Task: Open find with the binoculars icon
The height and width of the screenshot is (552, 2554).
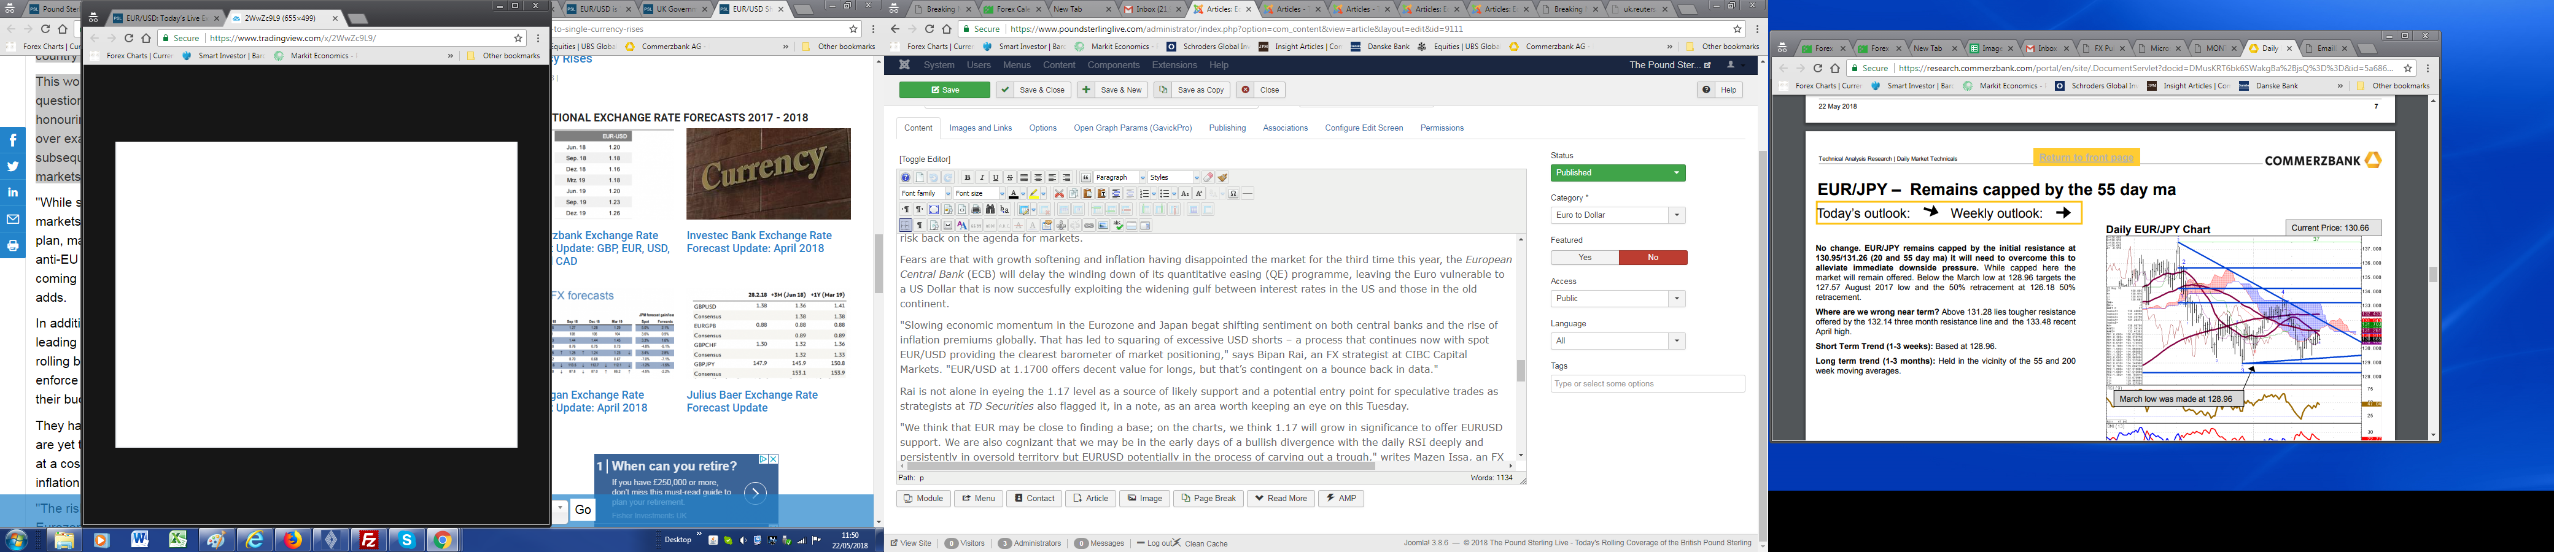Action: (990, 209)
